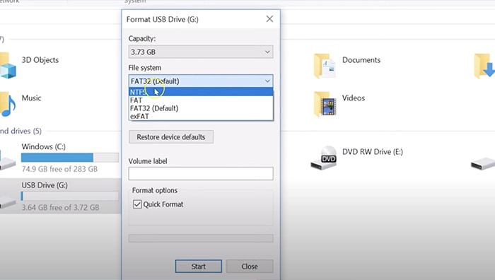Click the USB Drive (G:) storage usage bar

(70, 196)
